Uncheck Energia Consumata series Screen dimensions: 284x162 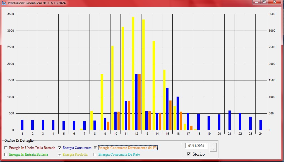click(59, 148)
